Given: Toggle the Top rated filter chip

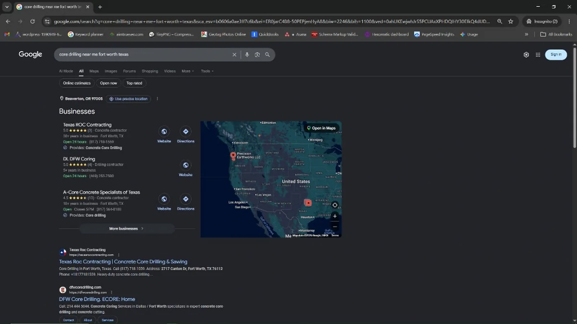Looking at the screenshot, I should point(134,83).
